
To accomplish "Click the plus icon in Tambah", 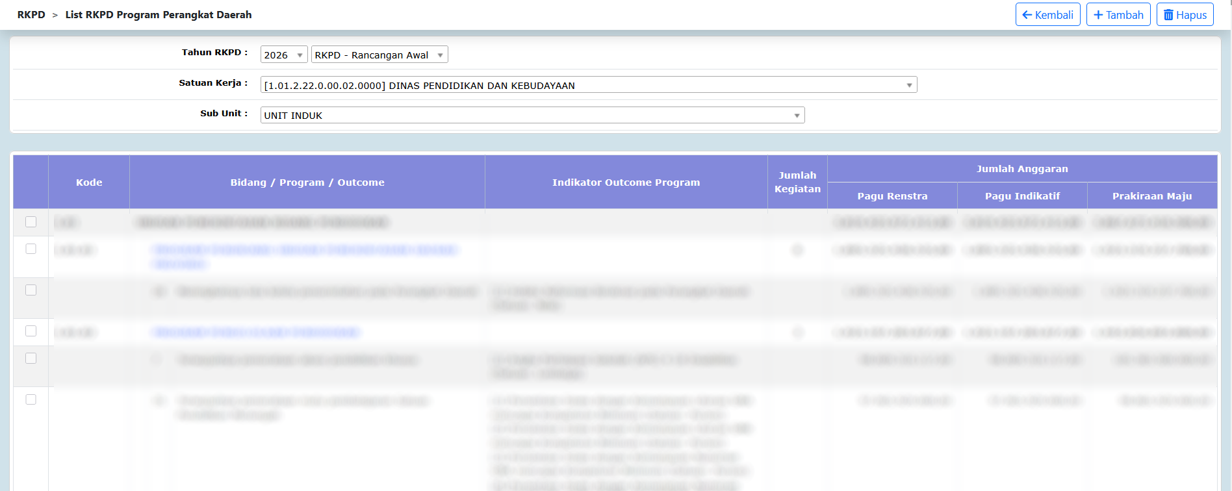I will (1098, 15).
